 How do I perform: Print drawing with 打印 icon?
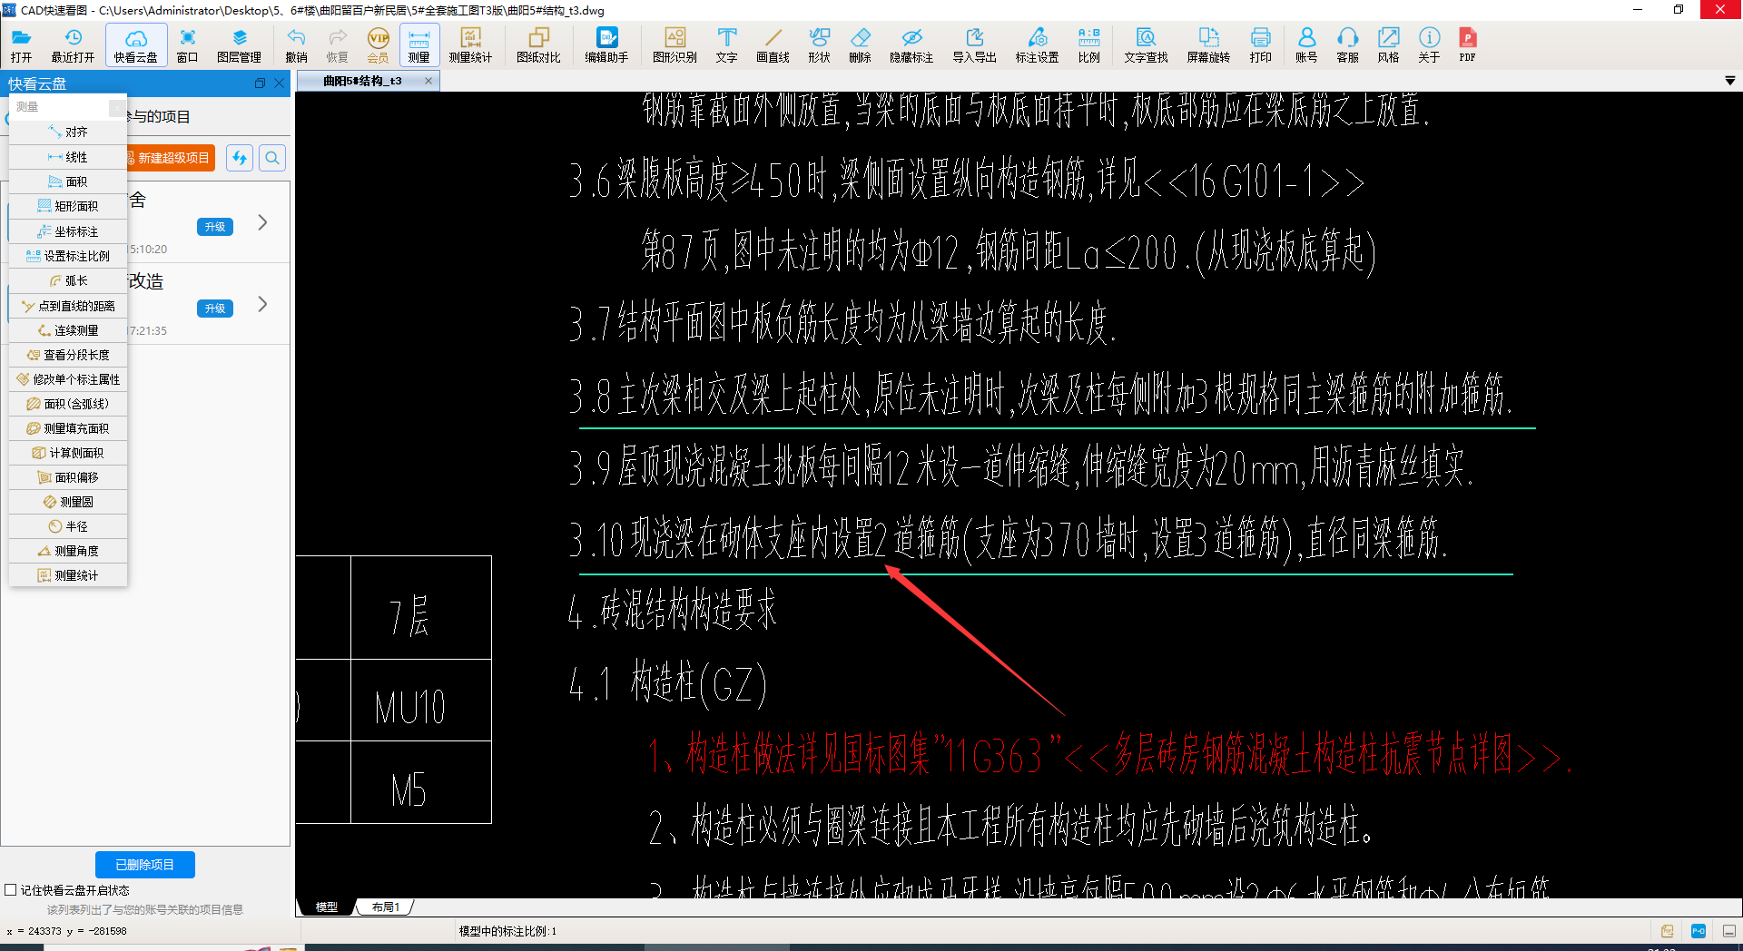[1260, 44]
